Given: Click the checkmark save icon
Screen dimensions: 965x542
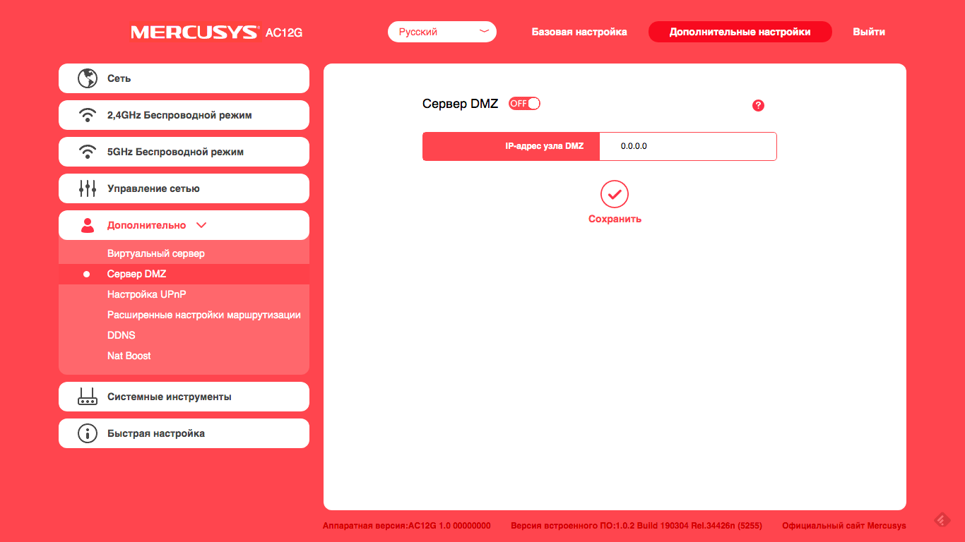Looking at the screenshot, I should 614,194.
